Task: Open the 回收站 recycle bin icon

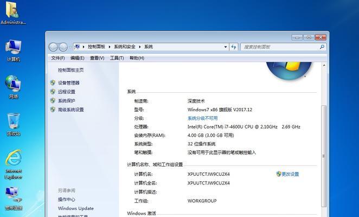Action: 13,124
